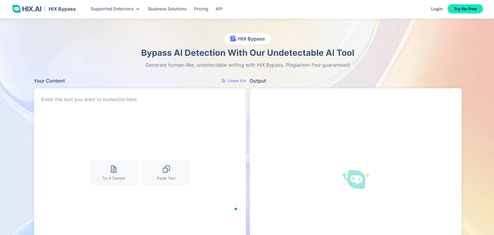This screenshot has width=494, height=235.
Task: Click the HIX Bypass badge icon
Action: point(233,39)
